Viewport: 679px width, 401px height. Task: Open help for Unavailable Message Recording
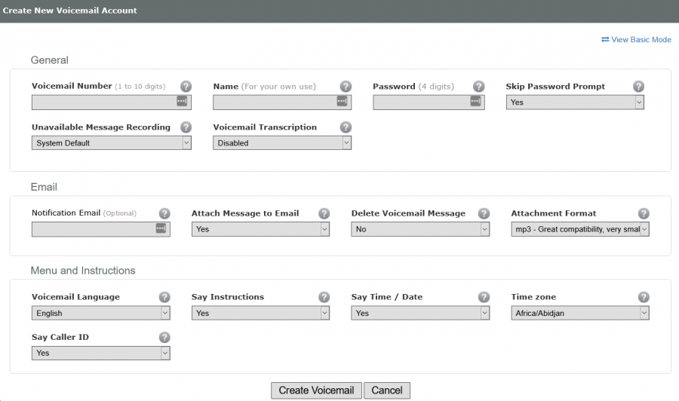186,127
